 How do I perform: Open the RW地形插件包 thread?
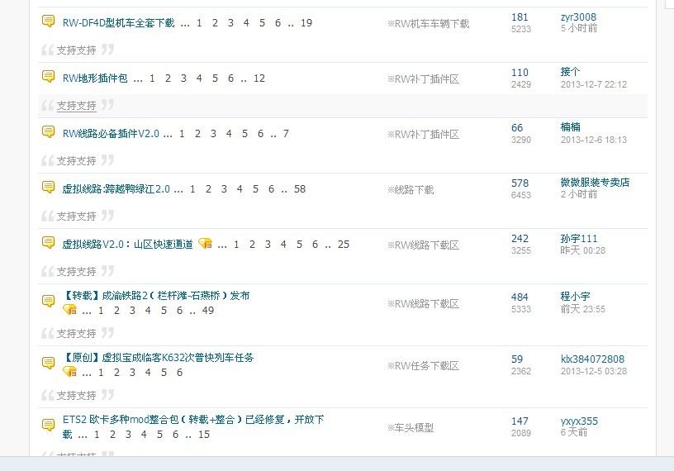[x=95, y=78]
